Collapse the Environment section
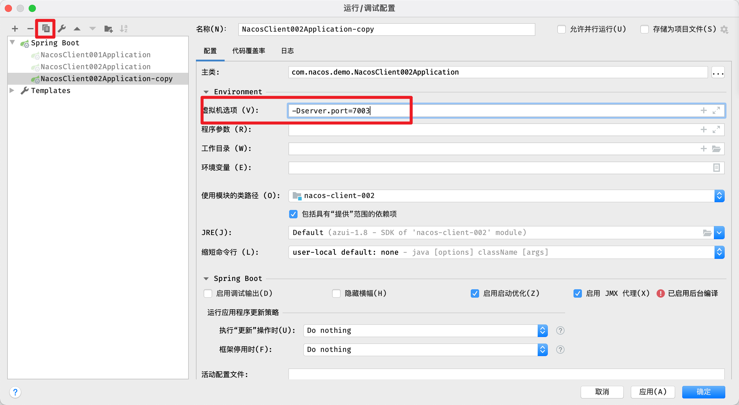739x405 pixels. (x=206, y=92)
